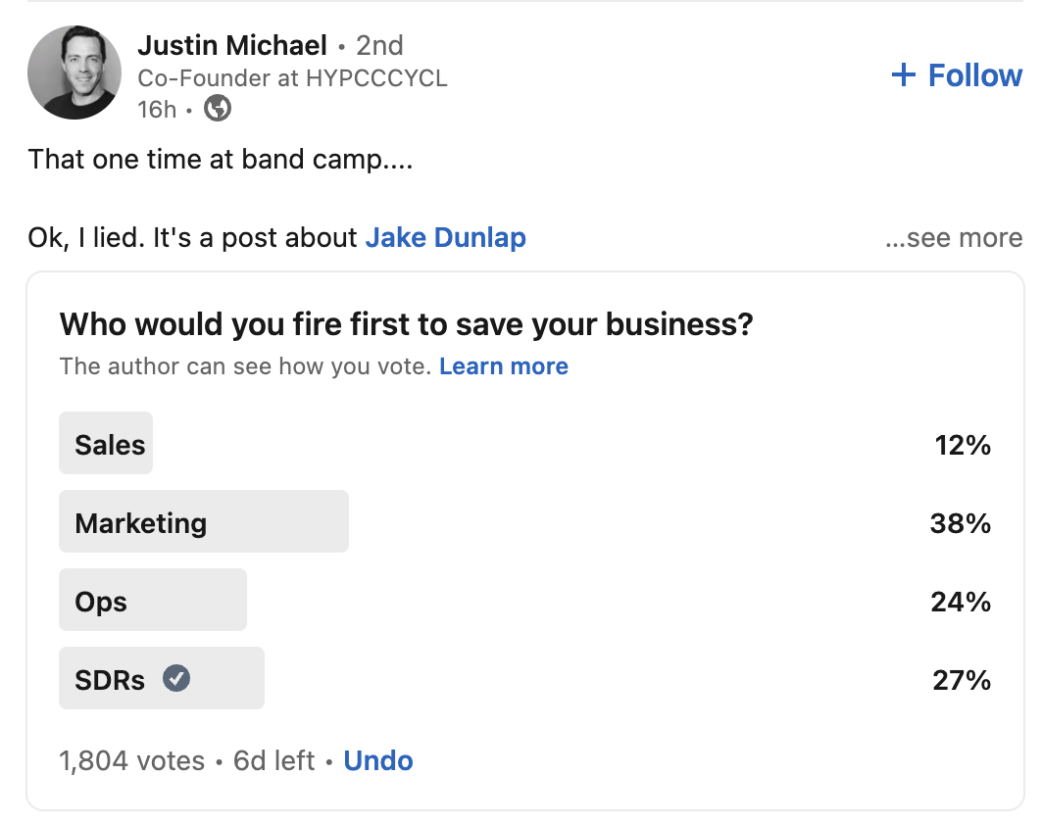
Task: Click the 16h post timestamp
Action: (157, 109)
